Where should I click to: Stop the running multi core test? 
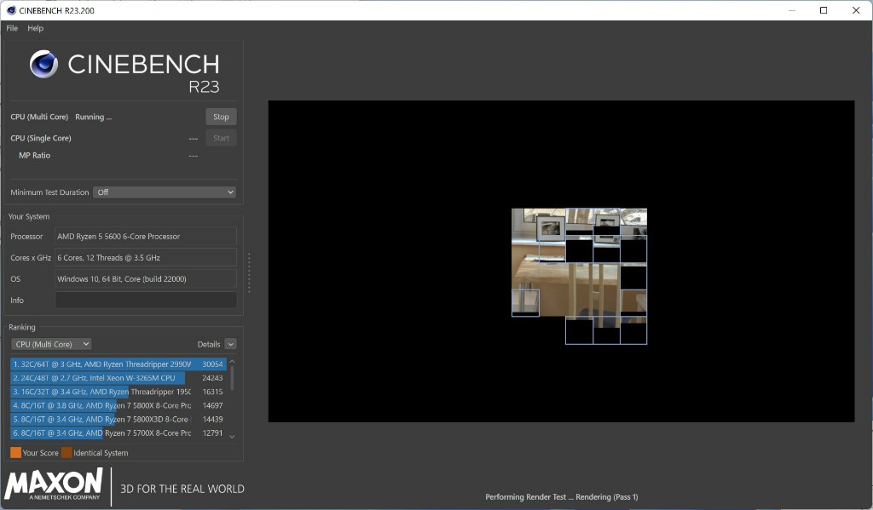[x=221, y=117]
